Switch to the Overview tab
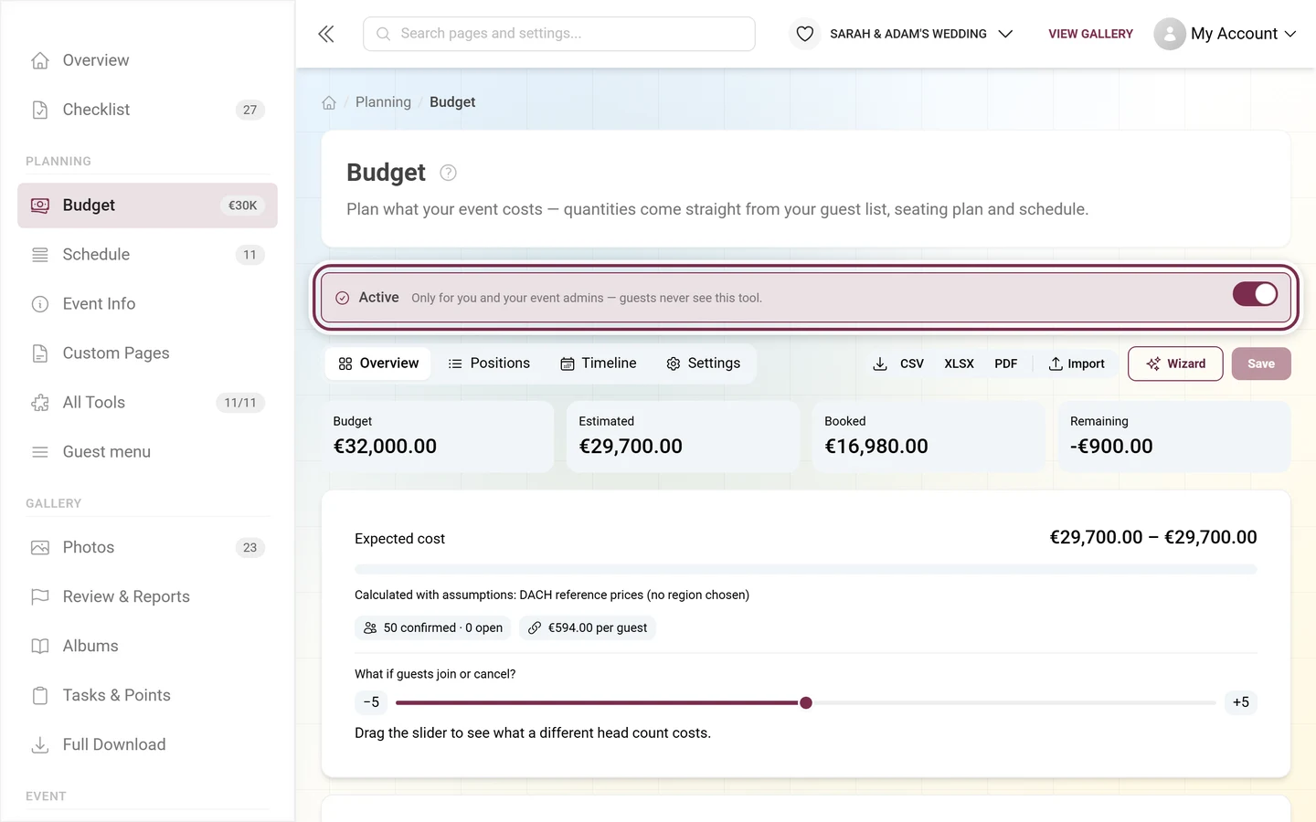The width and height of the screenshot is (1316, 822). [378, 364]
